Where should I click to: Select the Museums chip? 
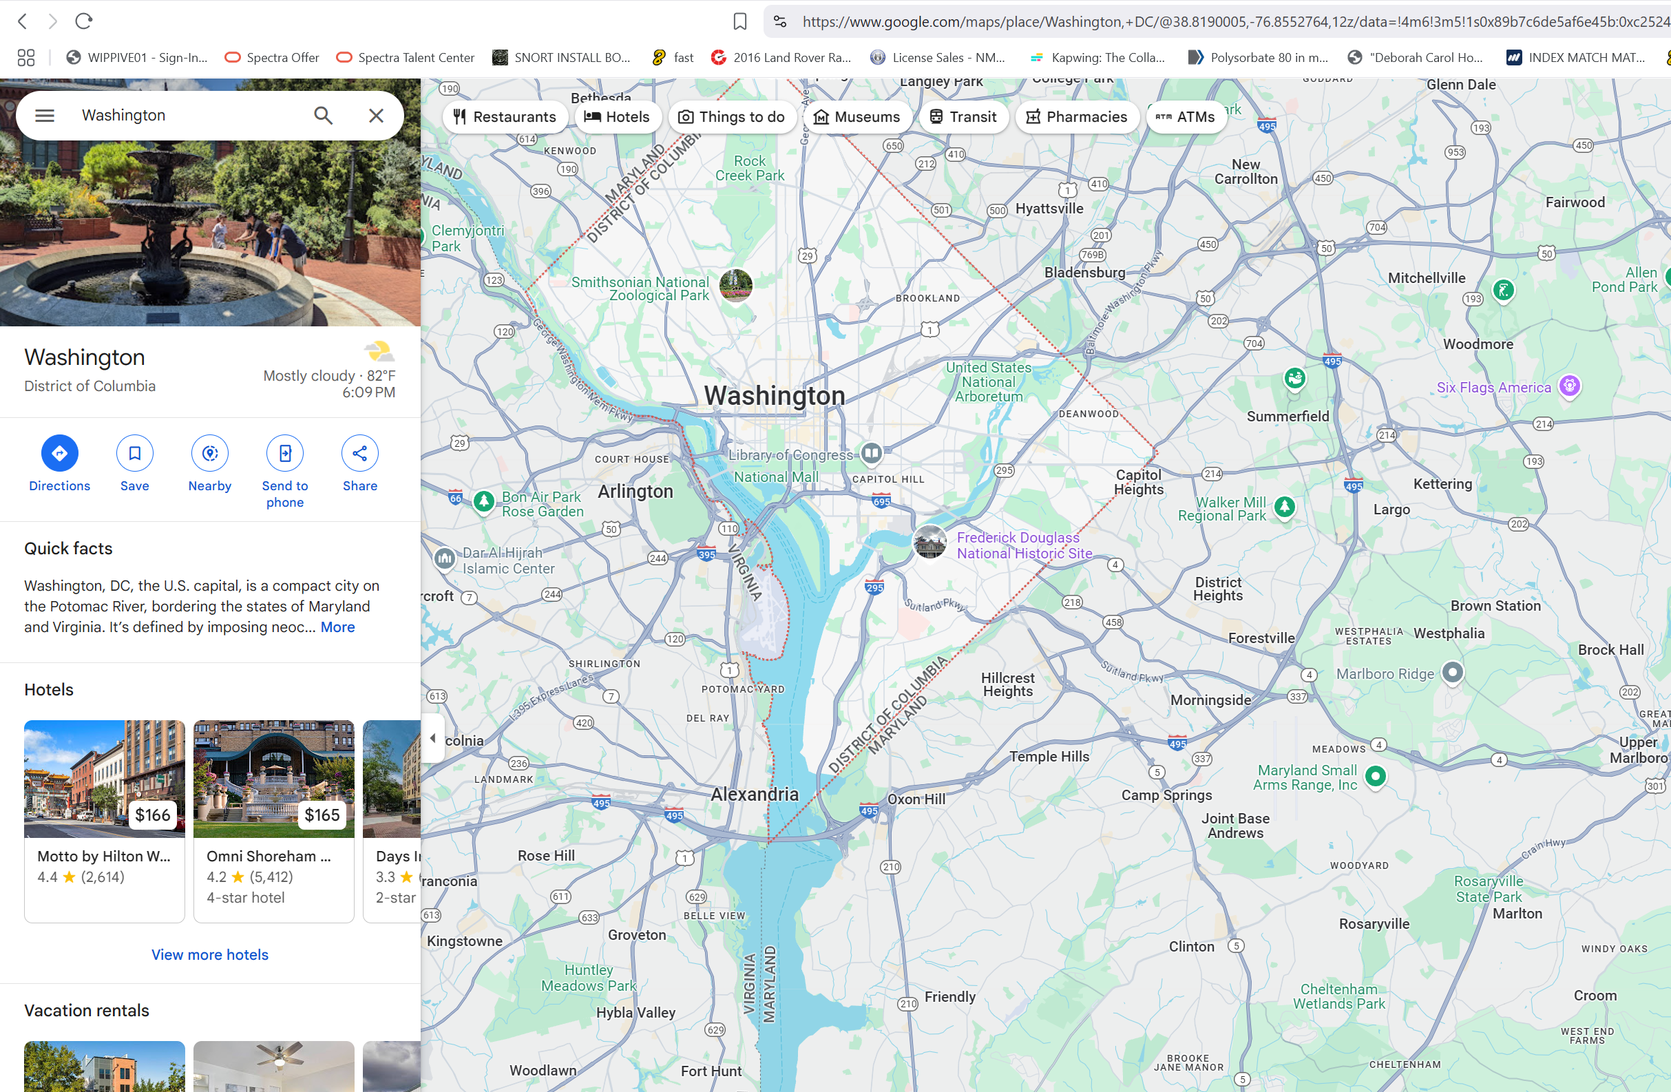(857, 116)
